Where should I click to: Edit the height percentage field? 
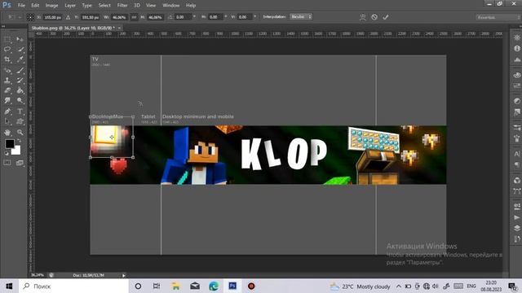click(155, 17)
